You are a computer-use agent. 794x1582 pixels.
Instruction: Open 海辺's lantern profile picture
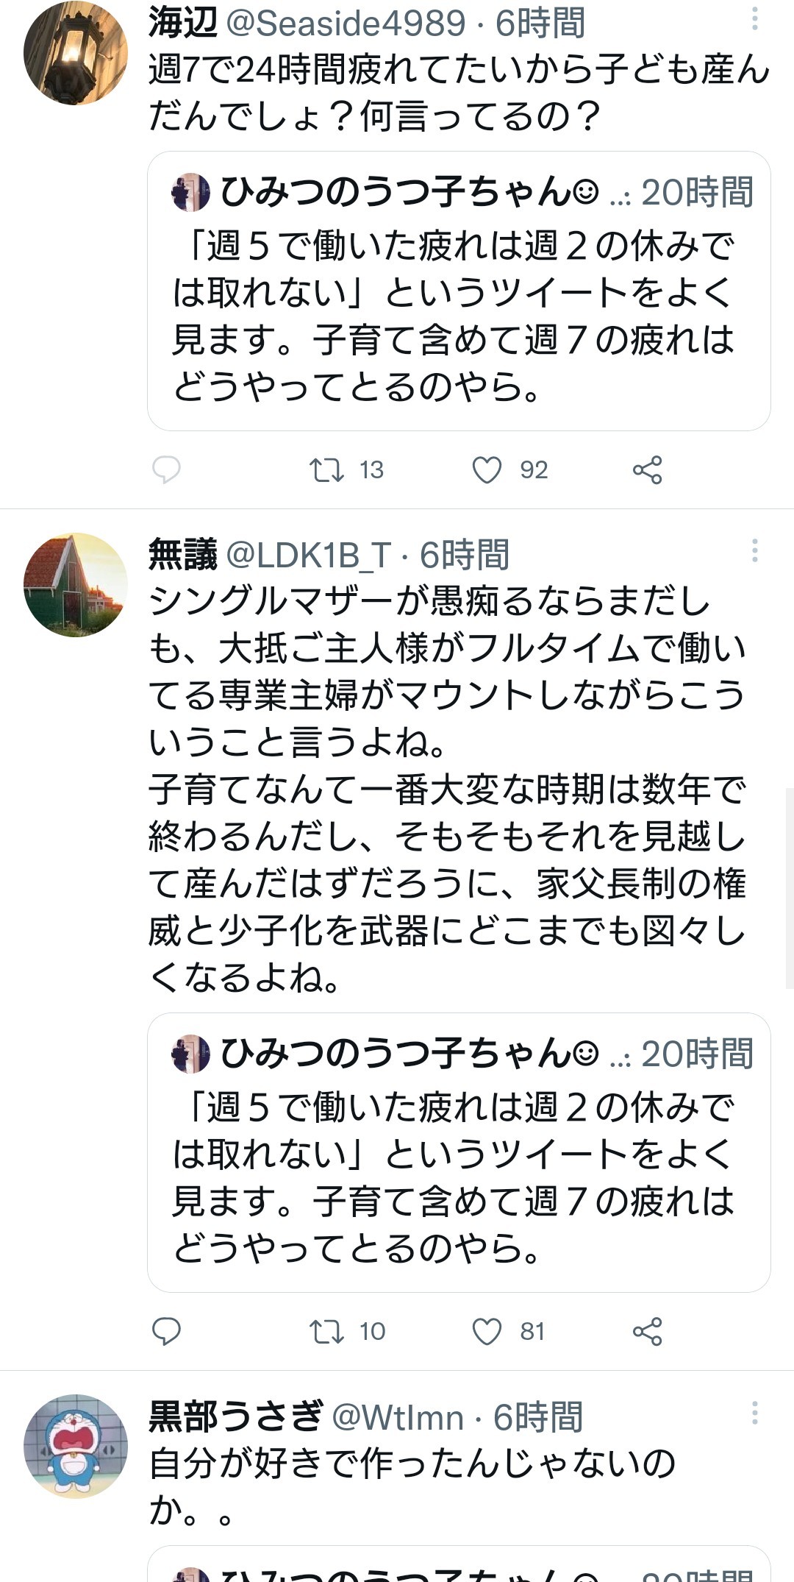point(76,53)
